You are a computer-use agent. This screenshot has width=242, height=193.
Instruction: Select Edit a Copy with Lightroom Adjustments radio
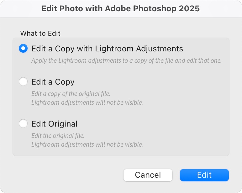pos(23,48)
